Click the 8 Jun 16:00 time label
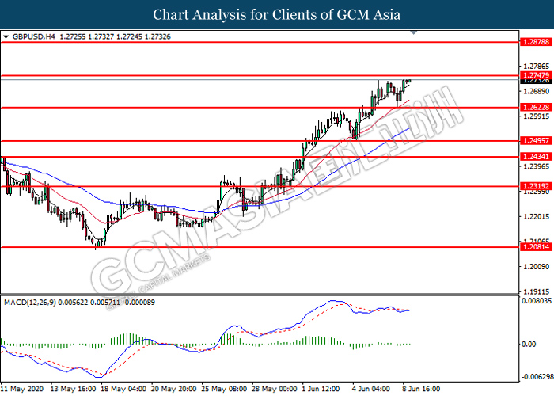Screen dimensions: 554x396 (422, 389)
